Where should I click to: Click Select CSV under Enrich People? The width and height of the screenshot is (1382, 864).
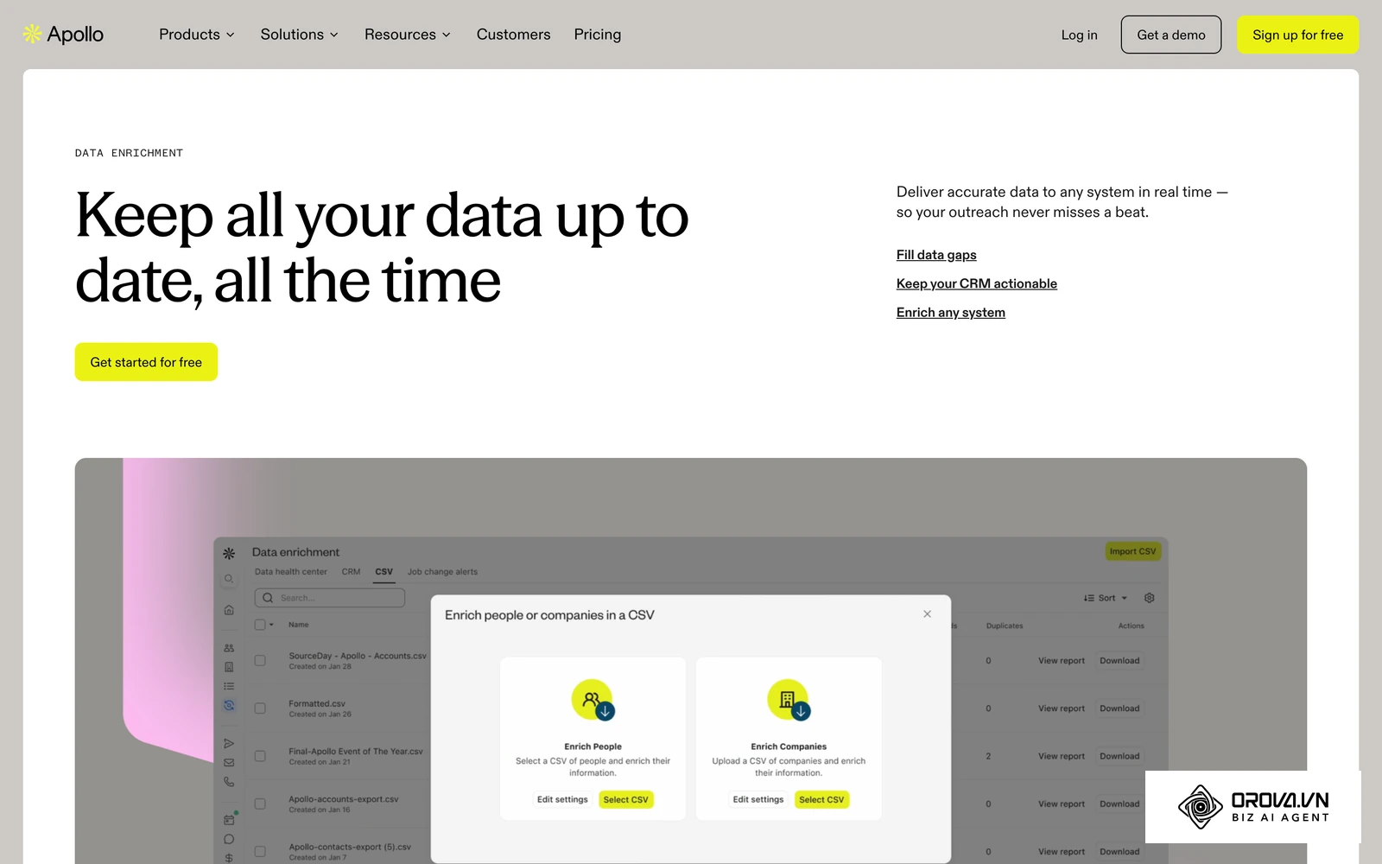point(626,800)
